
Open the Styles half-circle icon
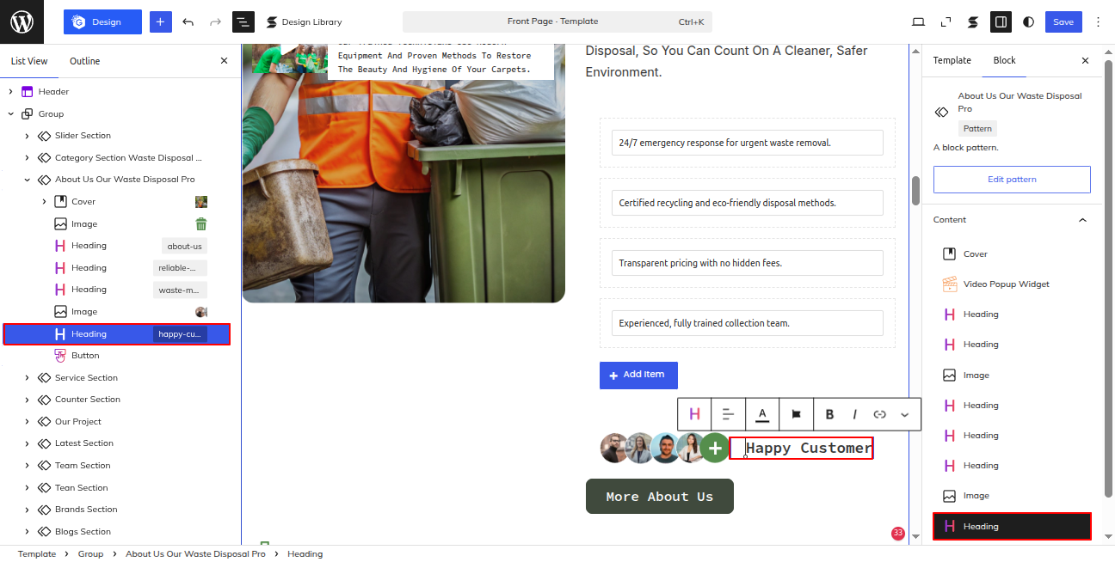pyautogui.click(x=1028, y=21)
